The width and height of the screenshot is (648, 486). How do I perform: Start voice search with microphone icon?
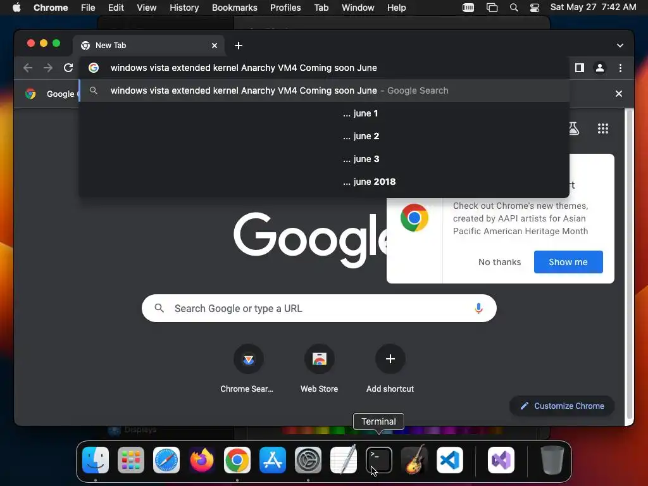click(x=478, y=308)
